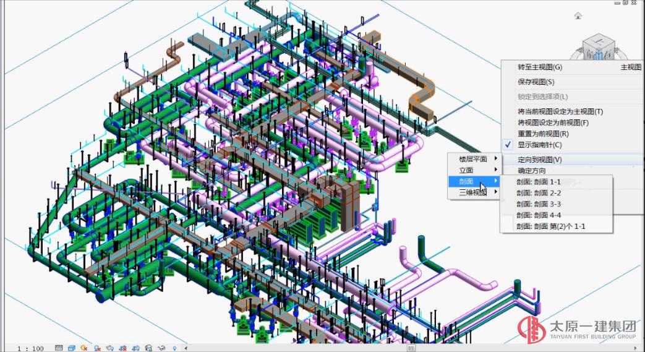Viewport: 645px width, 352px height.
Task: Toggle the sun path icon
Action: 83,348
